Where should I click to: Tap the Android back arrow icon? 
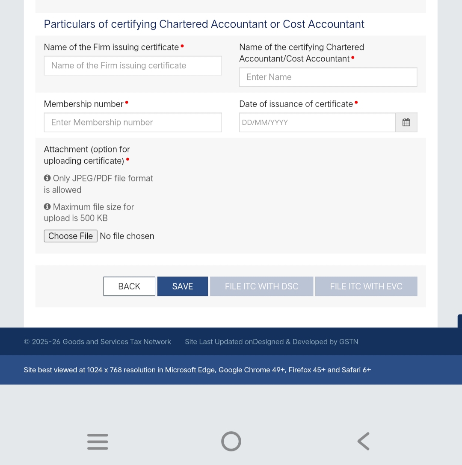(363, 441)
